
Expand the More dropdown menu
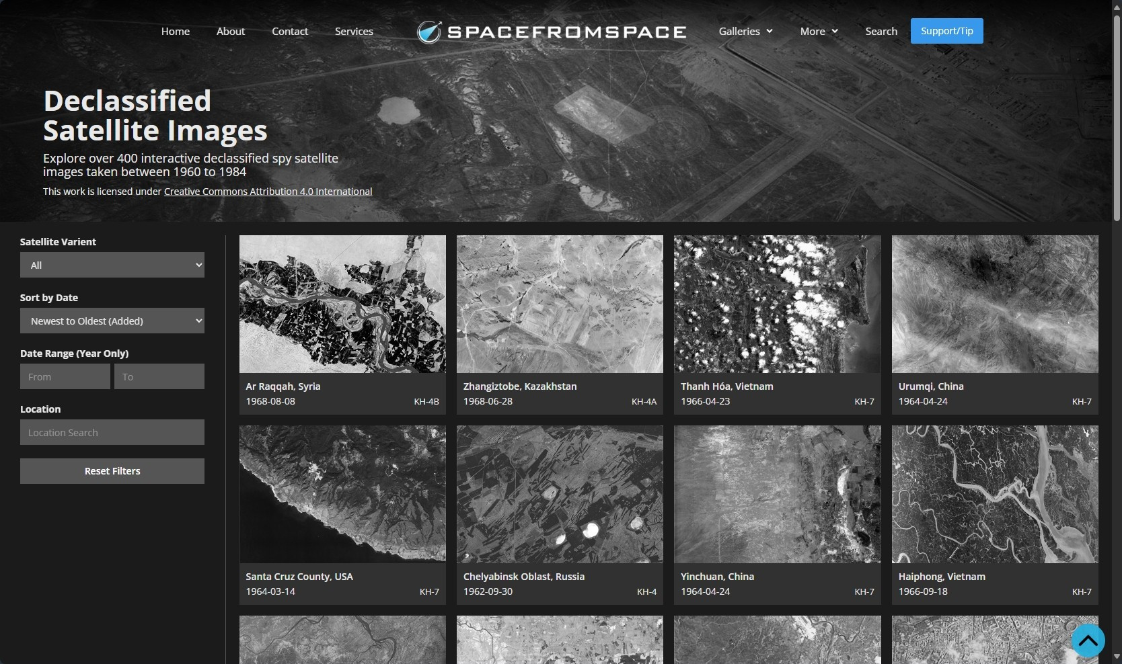(819, 31)
